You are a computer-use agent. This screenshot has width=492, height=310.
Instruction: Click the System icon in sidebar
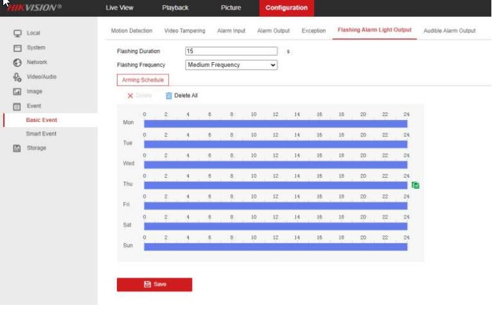[x=18, y=48]
